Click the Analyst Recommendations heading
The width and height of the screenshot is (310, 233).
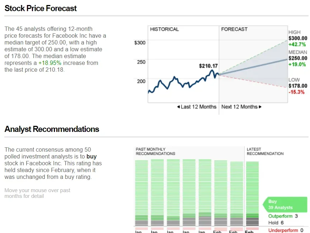52,129
